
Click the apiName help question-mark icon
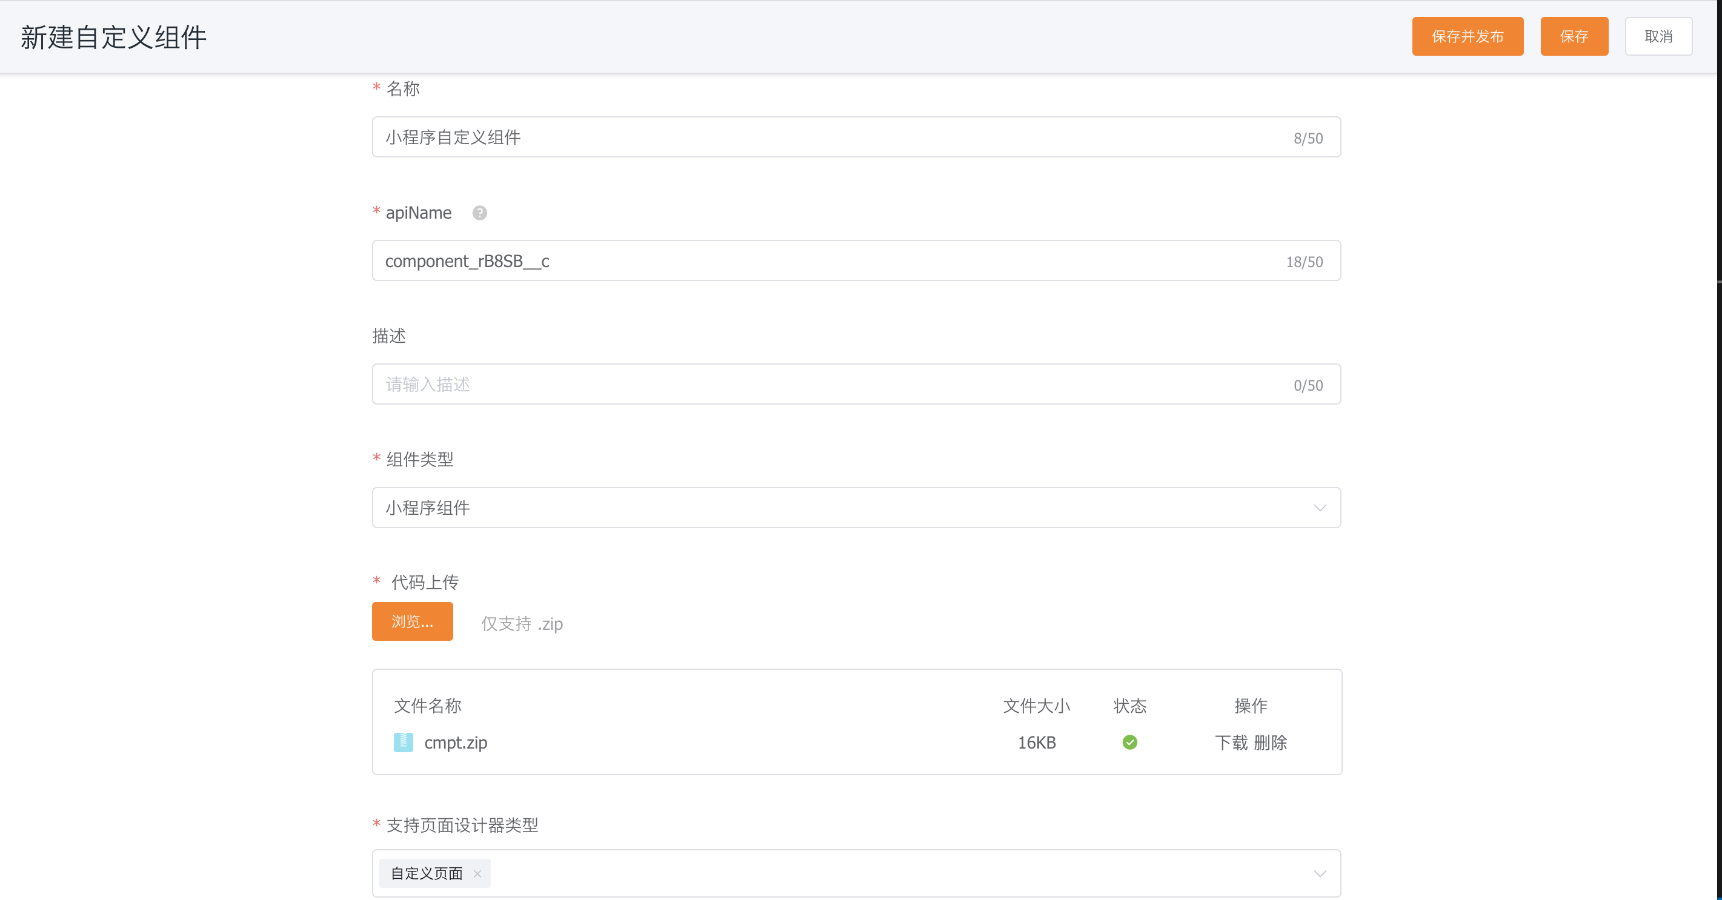[479, 213]
